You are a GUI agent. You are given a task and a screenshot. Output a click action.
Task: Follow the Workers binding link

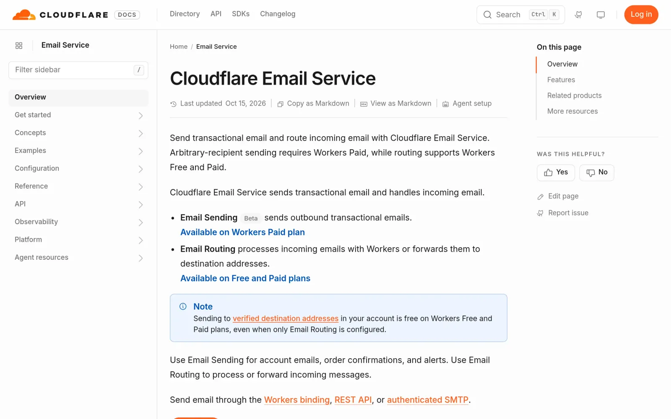(297, 400)
